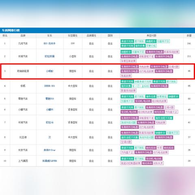The height and width of the screenshot is (195, 195).
Task: Open the 科莱威CLEVER model link
Action: (50, 161)
